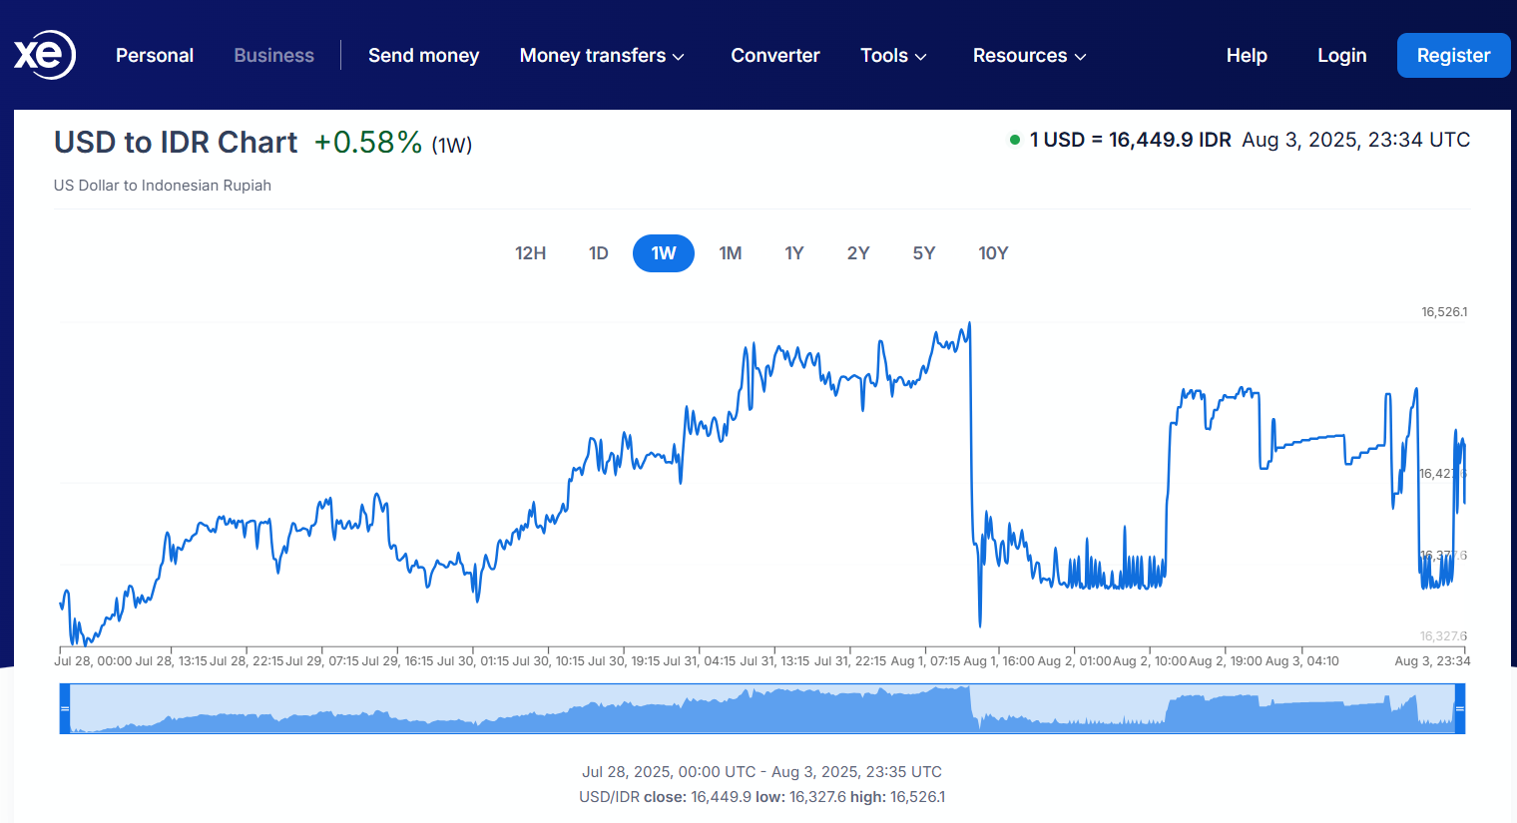Open the Login link
The width and height of the screenshot is (1517, 823).
pyautogui.click(x=1341, y=56)
